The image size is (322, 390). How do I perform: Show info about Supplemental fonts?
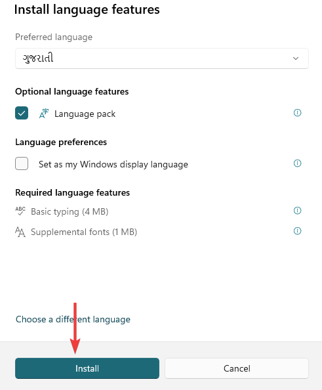point(297,231)
